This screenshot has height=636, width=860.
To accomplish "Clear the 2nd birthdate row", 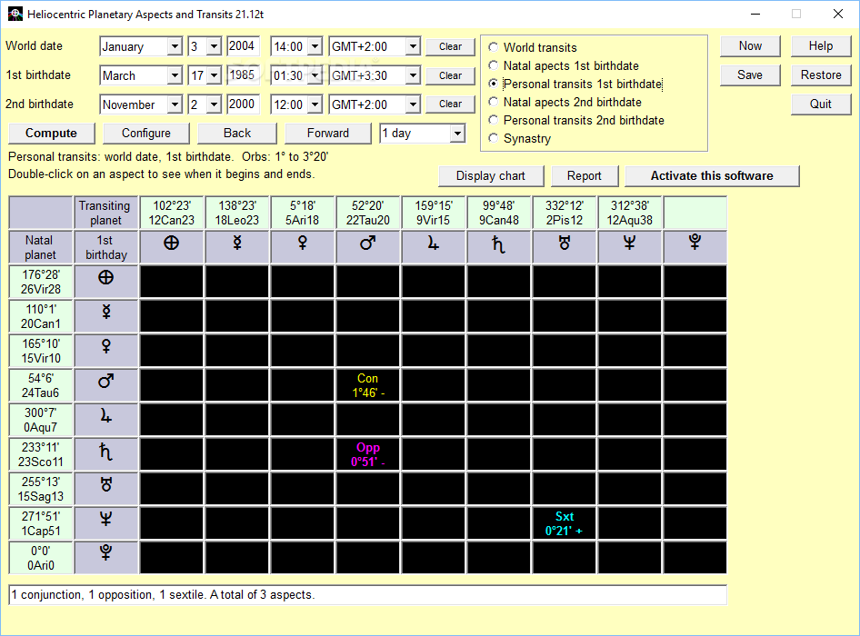I will click(450, 104).
